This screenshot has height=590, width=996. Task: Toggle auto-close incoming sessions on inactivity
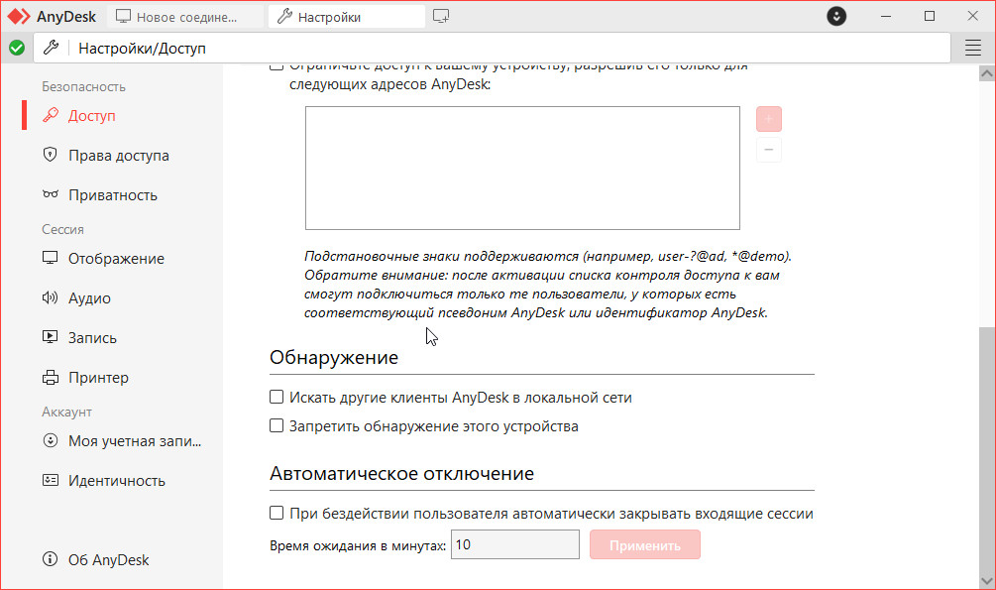pos(277,514)
